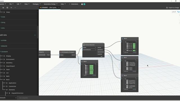
Task: Expand the Conversion subcategory
Action: point(7,86)
